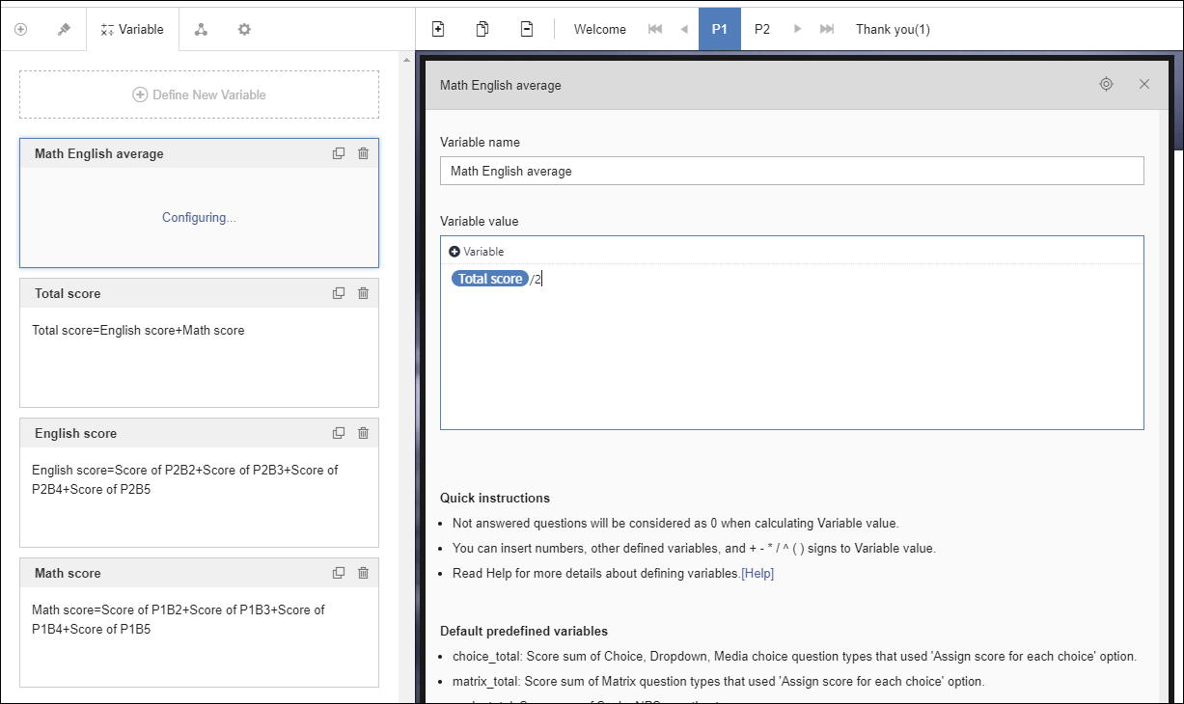Click the remove page icon
1184x704 pixels.
527,29
